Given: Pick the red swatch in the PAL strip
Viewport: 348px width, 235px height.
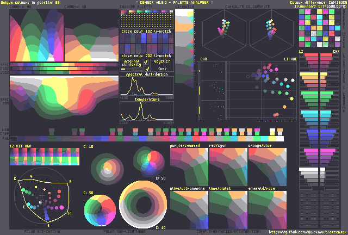Looking at the screenshot, I should [196, 139].
